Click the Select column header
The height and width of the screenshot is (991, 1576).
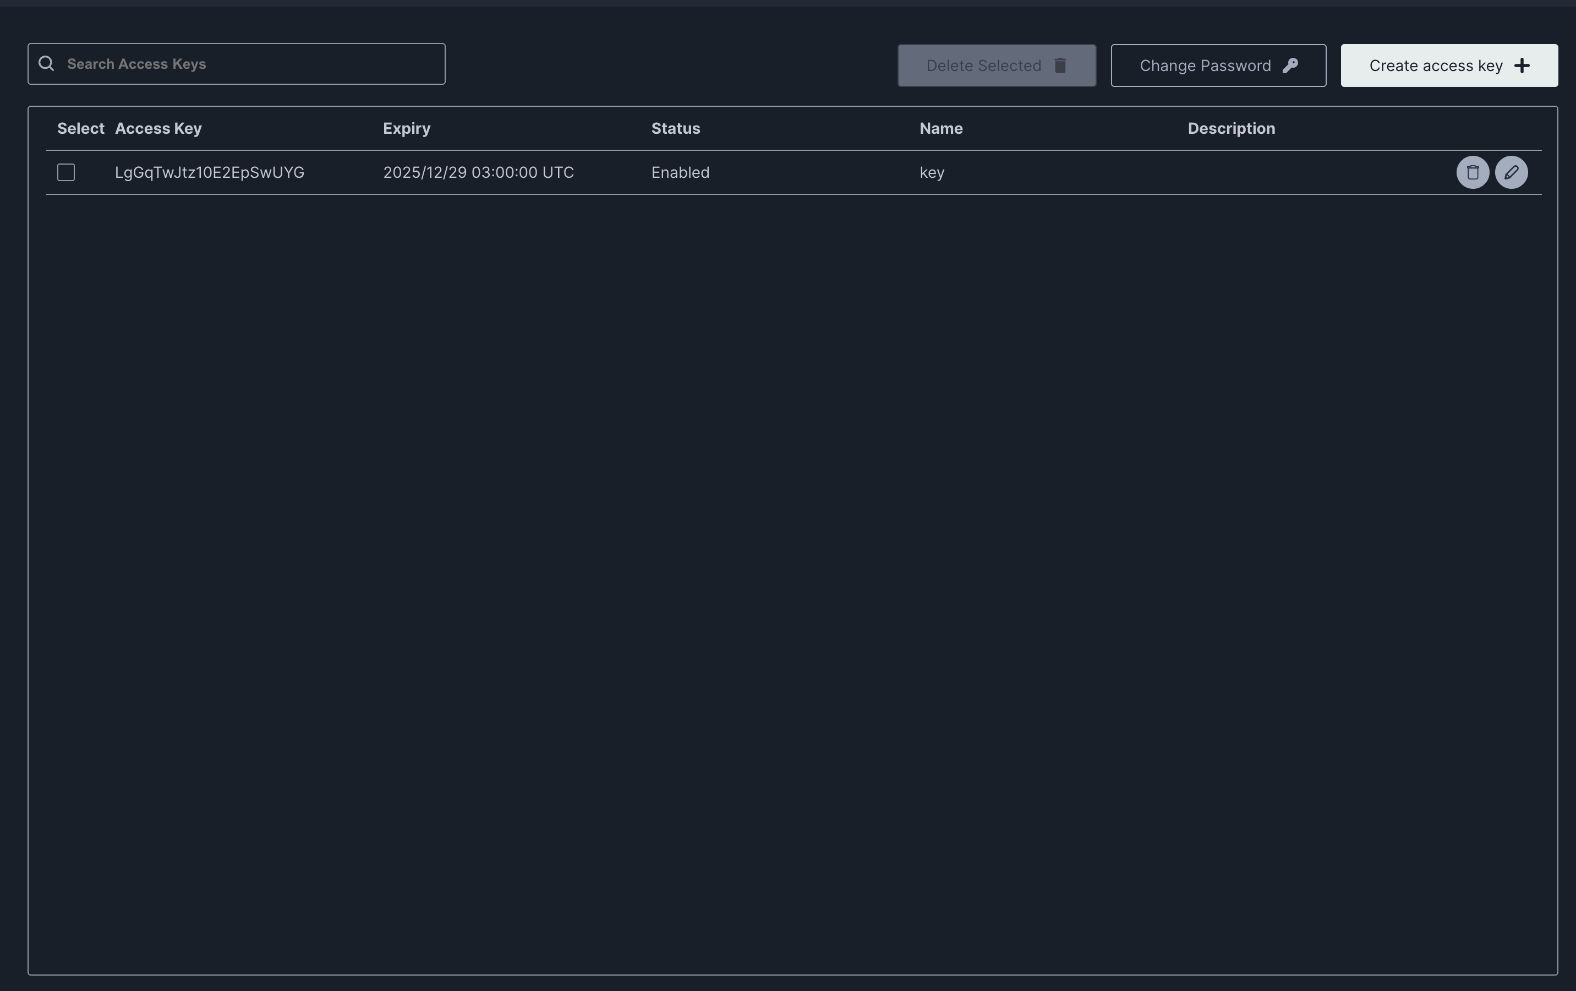coord(80,128)
